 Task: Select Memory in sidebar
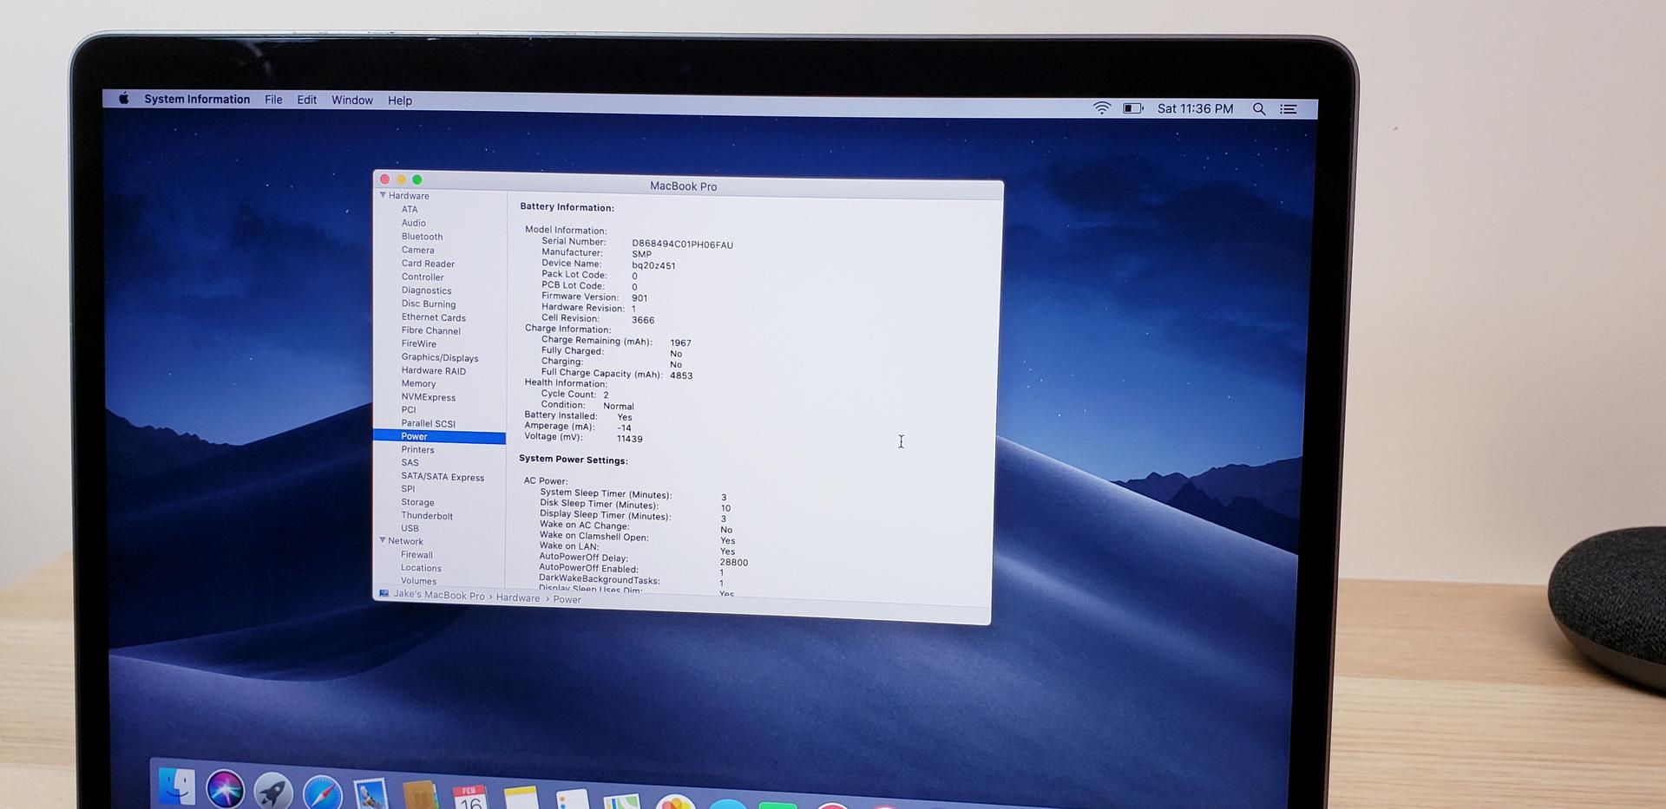click(418, 383)
